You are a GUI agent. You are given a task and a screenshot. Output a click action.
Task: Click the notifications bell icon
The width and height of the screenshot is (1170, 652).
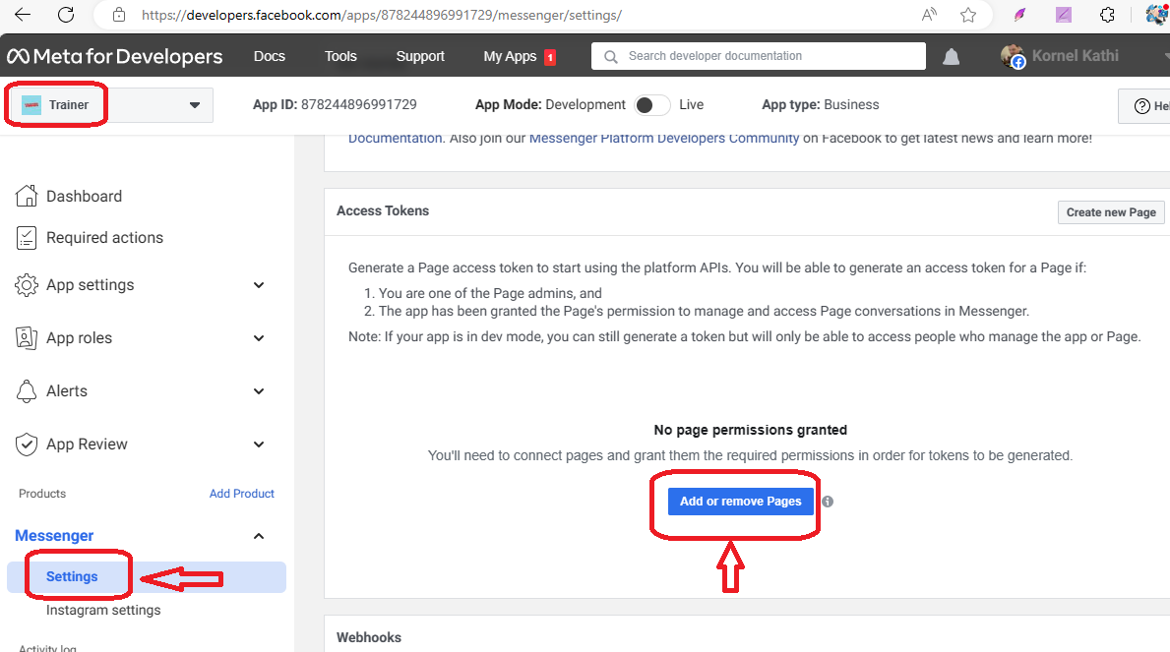click(x=951, y=57)
